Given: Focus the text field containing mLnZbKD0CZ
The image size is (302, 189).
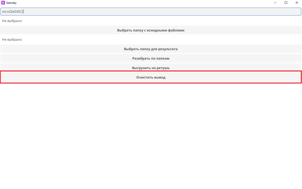Looking at the screenshot, I should click(151, 11).
